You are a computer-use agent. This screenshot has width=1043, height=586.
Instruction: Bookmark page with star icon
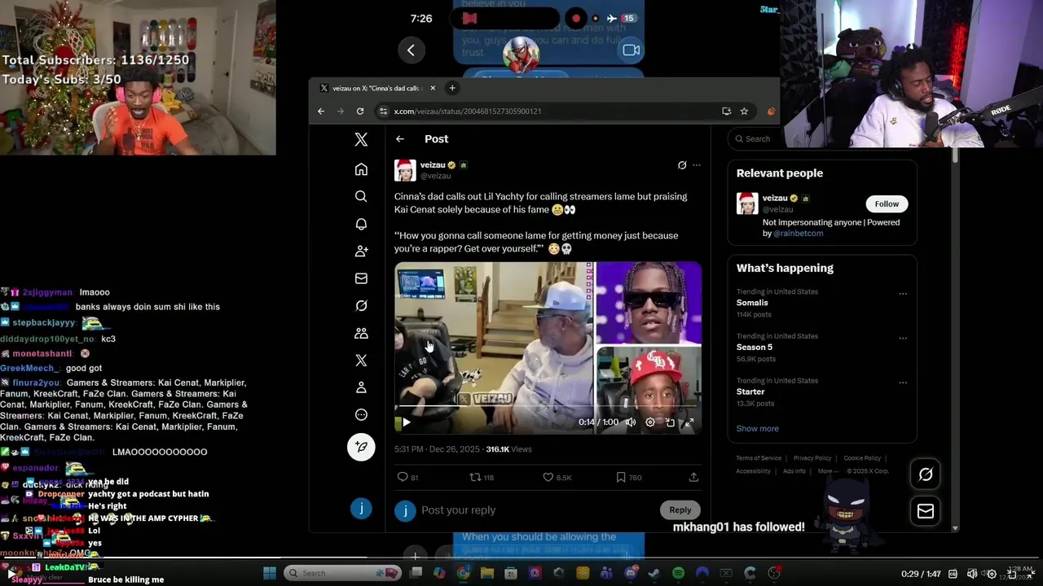click(744, 112)
